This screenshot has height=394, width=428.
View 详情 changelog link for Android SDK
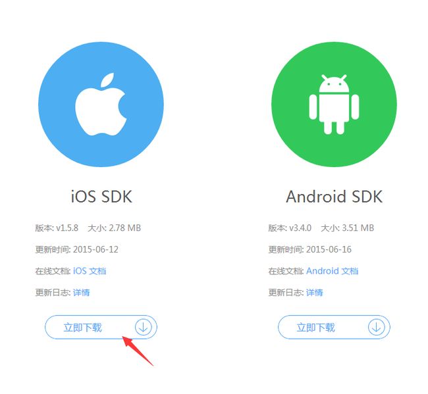click(314, 292)
